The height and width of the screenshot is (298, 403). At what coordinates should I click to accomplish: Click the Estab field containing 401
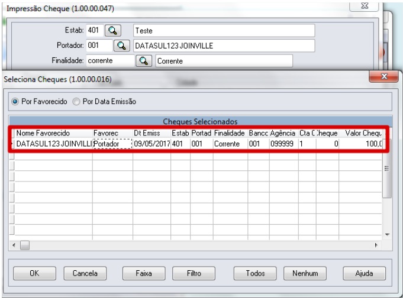(x=95, y=30)
